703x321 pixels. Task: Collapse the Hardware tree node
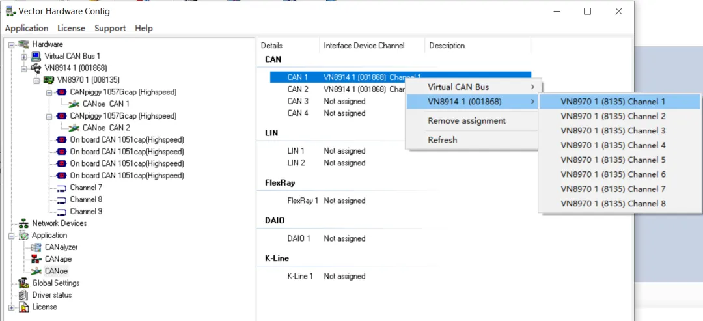(11, 44)
